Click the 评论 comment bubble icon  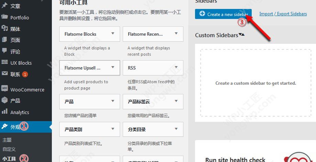pyautogui.click(x=4, y=51)
